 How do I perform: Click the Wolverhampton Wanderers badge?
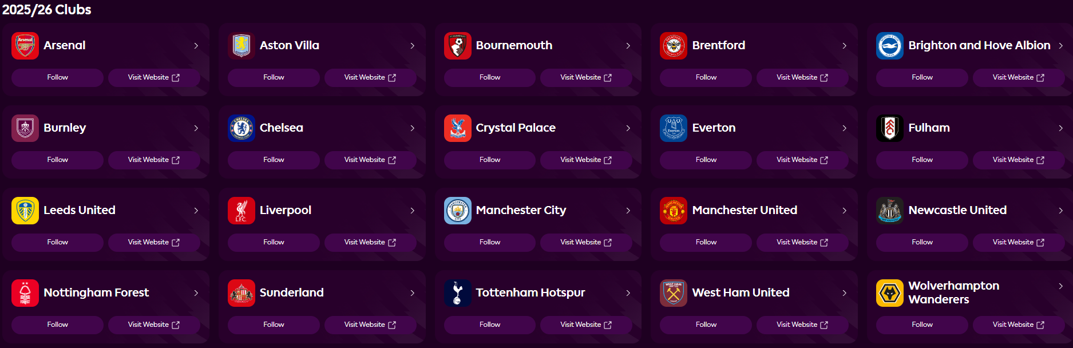point(890,292)
